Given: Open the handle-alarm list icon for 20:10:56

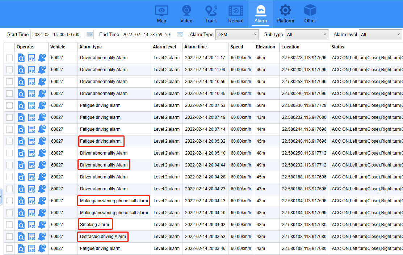Looking at the screenshot, I should [32, 82].
